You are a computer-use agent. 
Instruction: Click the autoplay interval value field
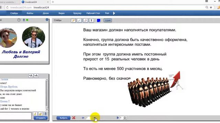tap(121, 118)
